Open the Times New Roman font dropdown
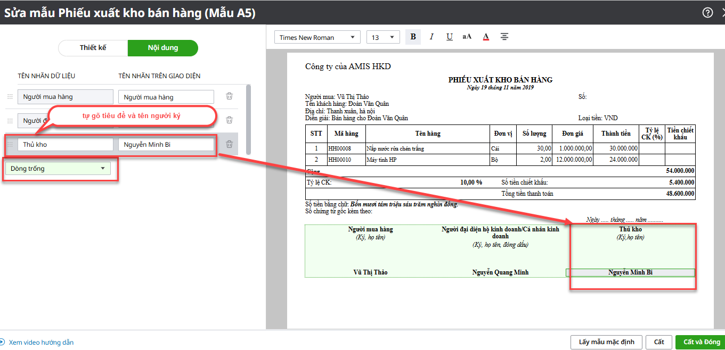725x350 pixels. (x=317, y=37)
